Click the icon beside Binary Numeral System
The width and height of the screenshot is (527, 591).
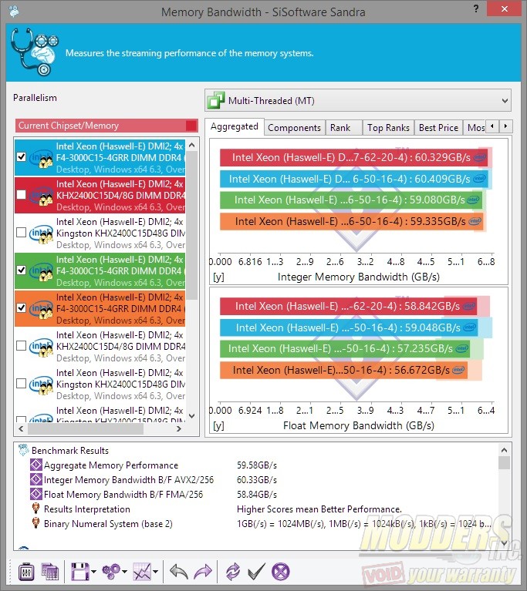point(35,523)
